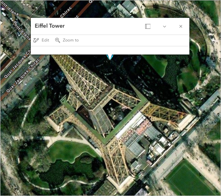Image resolution: width=221 pixels, height=196 pixels.
Task: Collapse the popup with the chevron
Action: [x=165, y=26]
